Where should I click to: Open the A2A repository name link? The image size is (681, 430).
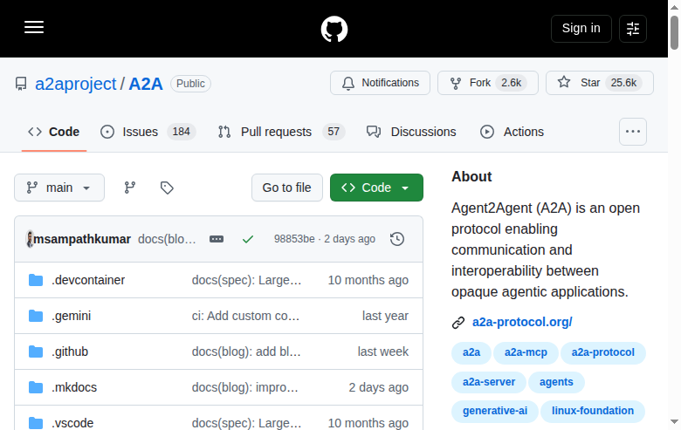[x=146, y=84]
